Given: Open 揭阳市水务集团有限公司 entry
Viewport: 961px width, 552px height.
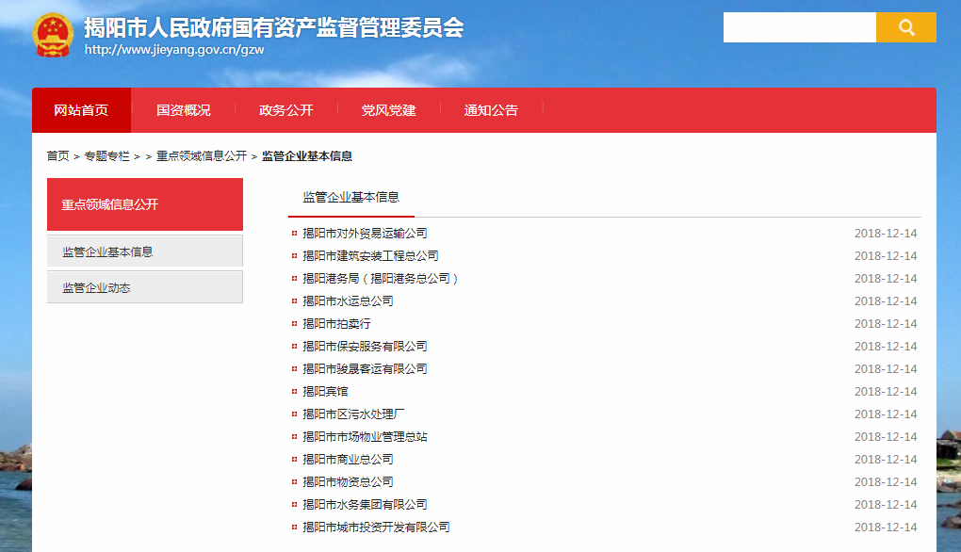Looking at the screenshot, I should tap(365, 505).
